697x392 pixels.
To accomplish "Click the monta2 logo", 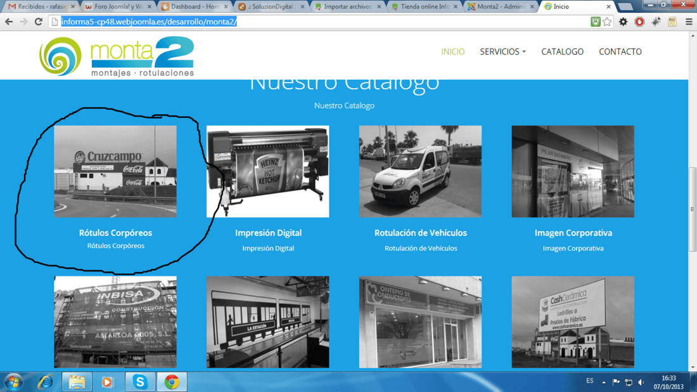I will pos(117,56).
